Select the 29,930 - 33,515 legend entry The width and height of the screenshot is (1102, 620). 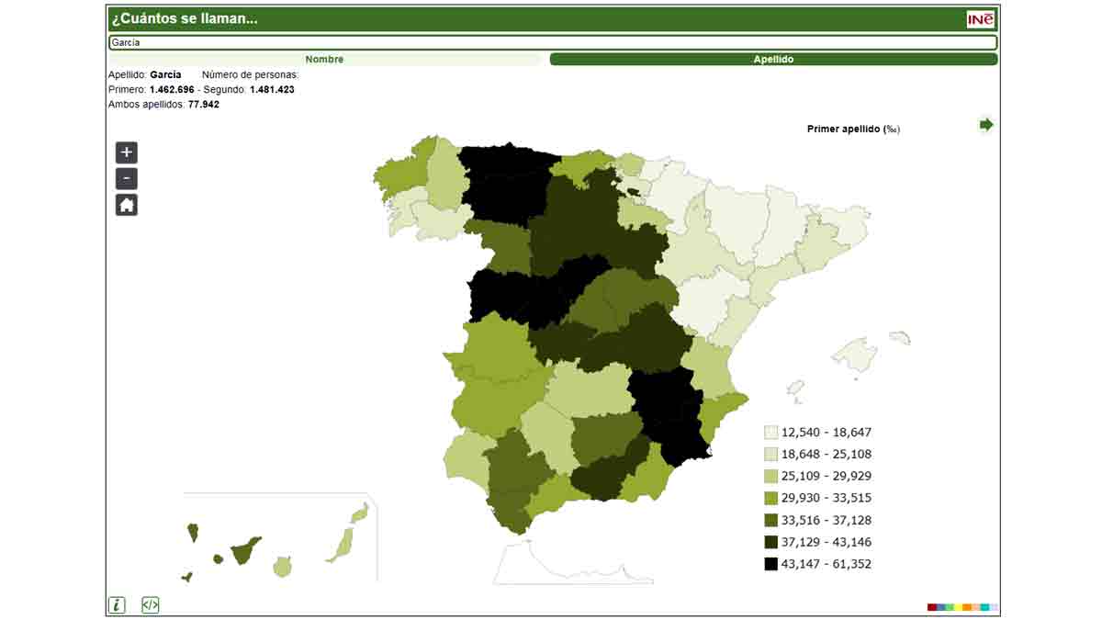pyautogui.click(x=817, y=498)
